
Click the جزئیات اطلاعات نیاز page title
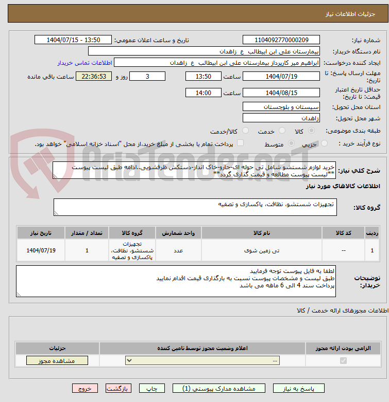pos(350,14)
